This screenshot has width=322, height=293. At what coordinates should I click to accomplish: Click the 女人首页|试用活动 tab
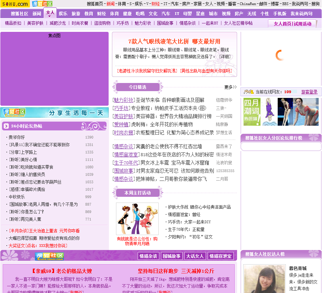[293, 24]
